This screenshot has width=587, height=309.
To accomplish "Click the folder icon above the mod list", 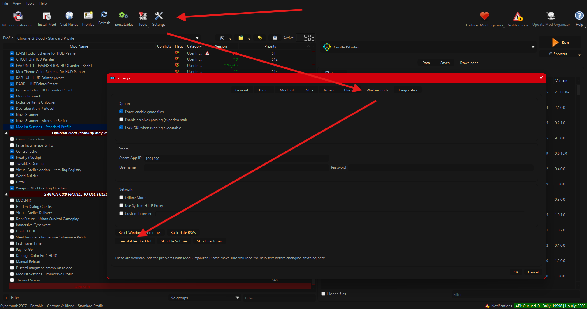I will tap(241, 38).
